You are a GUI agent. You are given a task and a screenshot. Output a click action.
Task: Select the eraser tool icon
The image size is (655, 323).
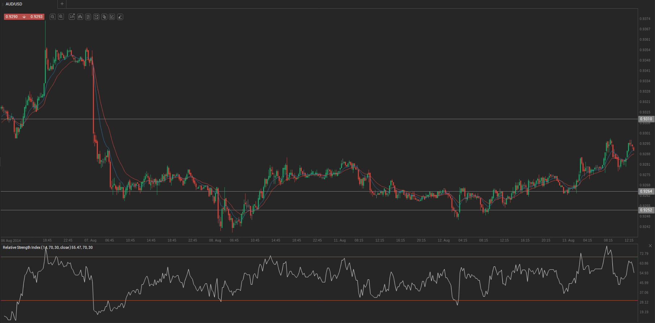(120, 17)
